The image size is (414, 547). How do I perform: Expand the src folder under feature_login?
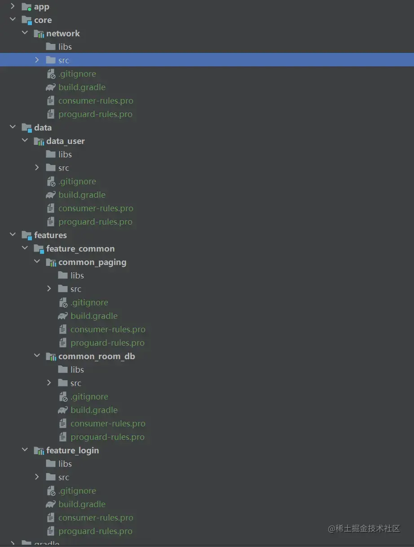click(37, 477)
